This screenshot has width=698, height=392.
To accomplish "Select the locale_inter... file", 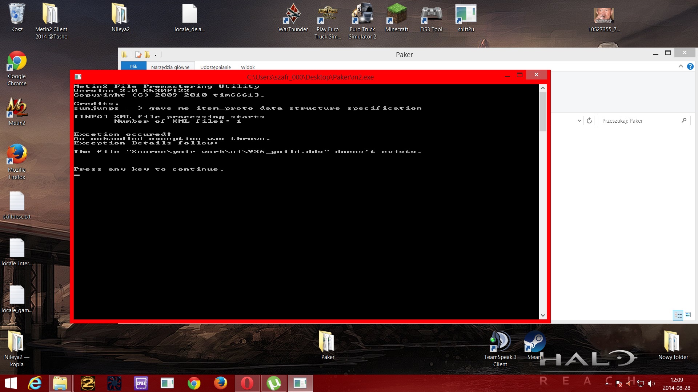I will click(x=17, y=252).
